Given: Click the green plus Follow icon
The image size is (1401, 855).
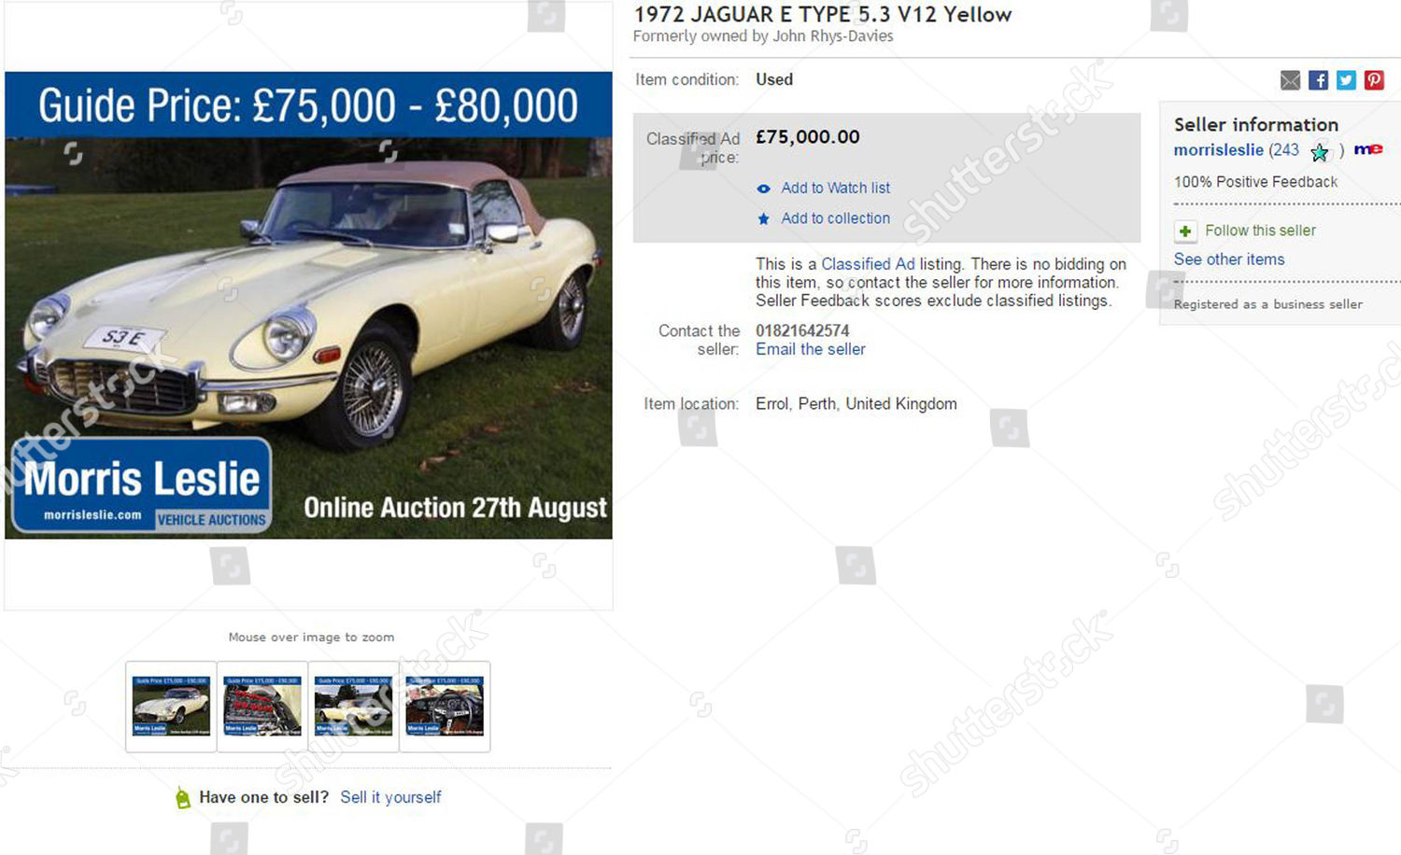Looking at the screenshot, I should [1185, 231].
